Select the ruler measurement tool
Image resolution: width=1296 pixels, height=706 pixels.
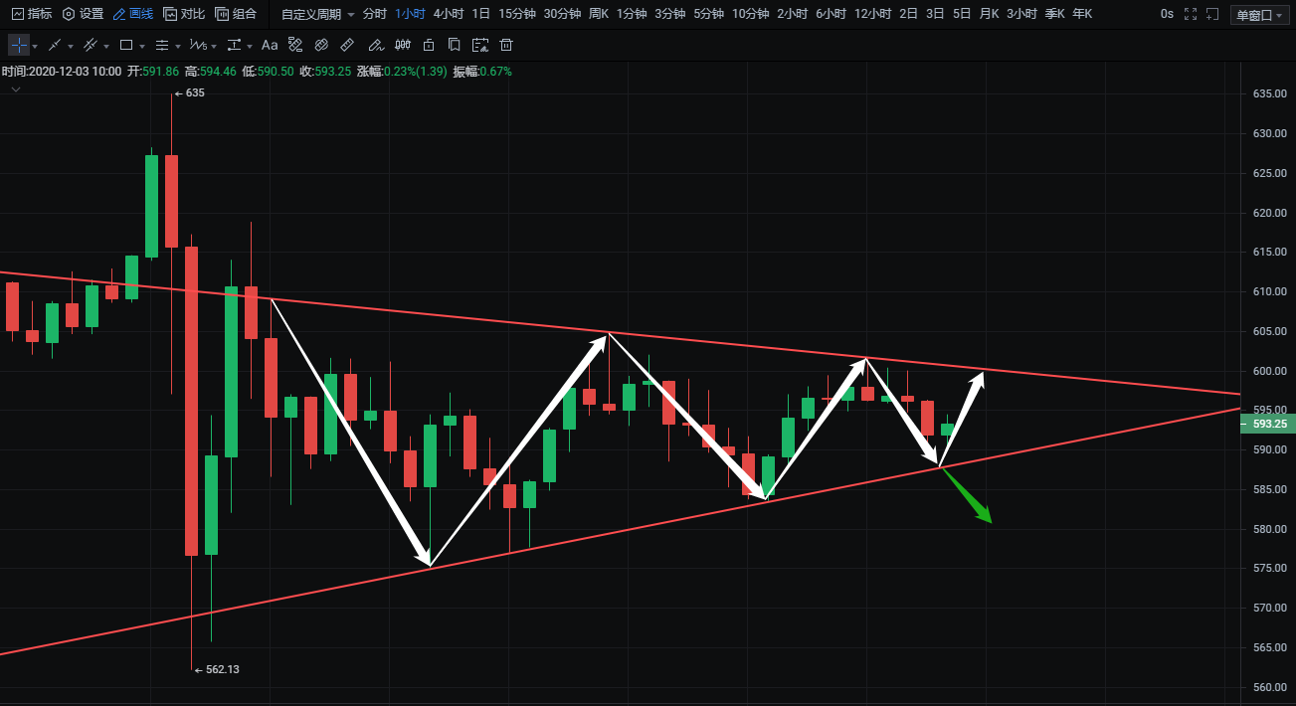click(347, 46)
